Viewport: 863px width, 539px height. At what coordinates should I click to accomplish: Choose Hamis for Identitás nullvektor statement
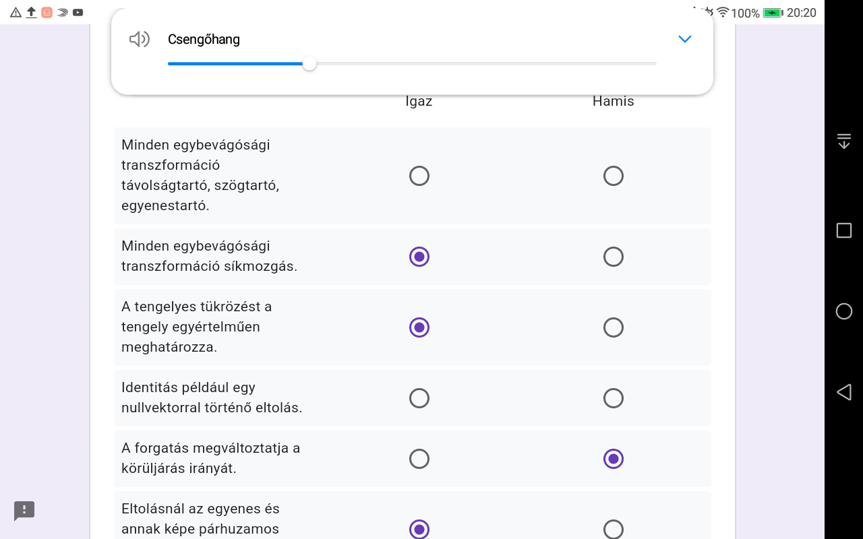point(614,398)
